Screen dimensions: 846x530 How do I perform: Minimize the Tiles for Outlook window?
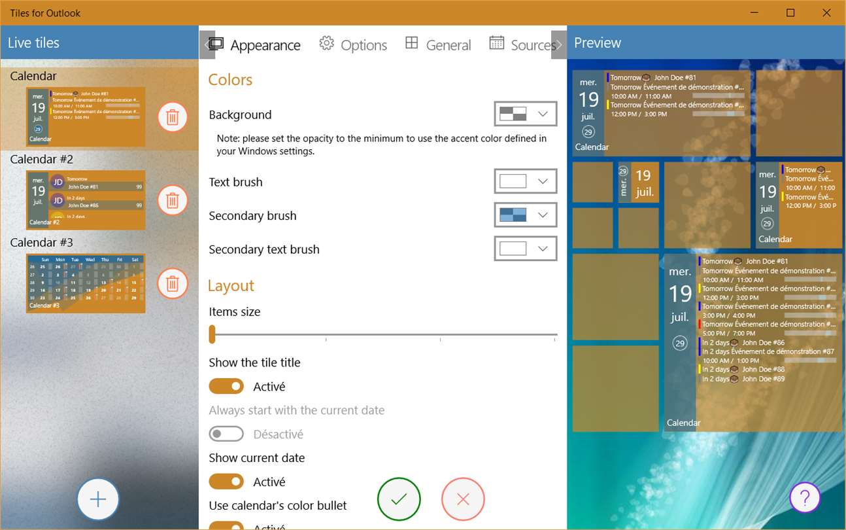point(754,13)
